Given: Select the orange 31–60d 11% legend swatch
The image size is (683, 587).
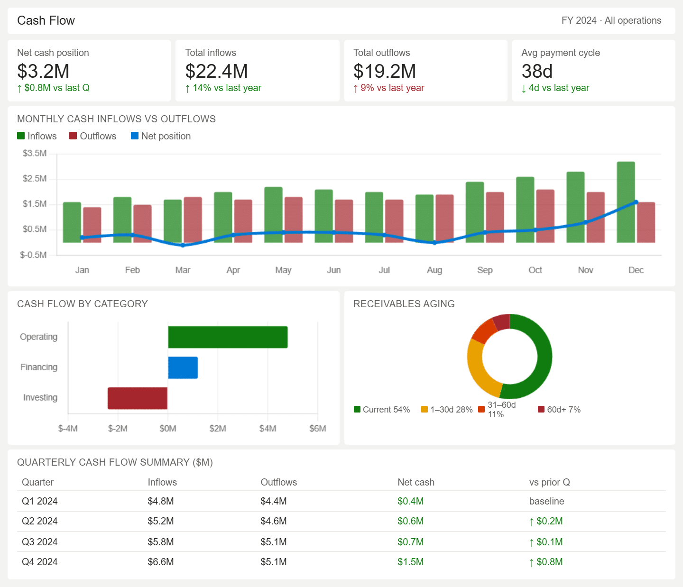Looking at the screenshot, I should pyautogui.click(x=482, y=409).
